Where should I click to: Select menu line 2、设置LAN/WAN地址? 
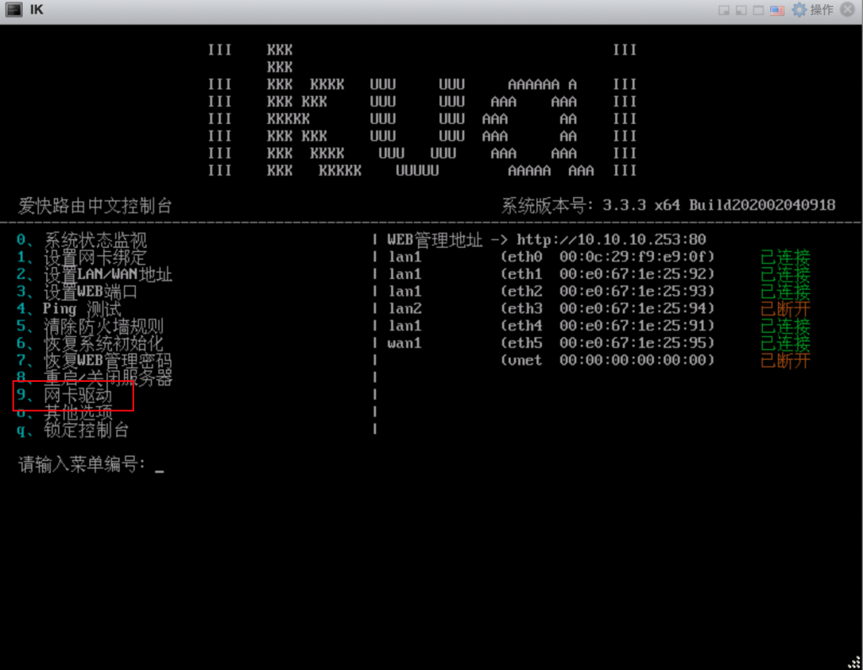(x=94, y=274)
